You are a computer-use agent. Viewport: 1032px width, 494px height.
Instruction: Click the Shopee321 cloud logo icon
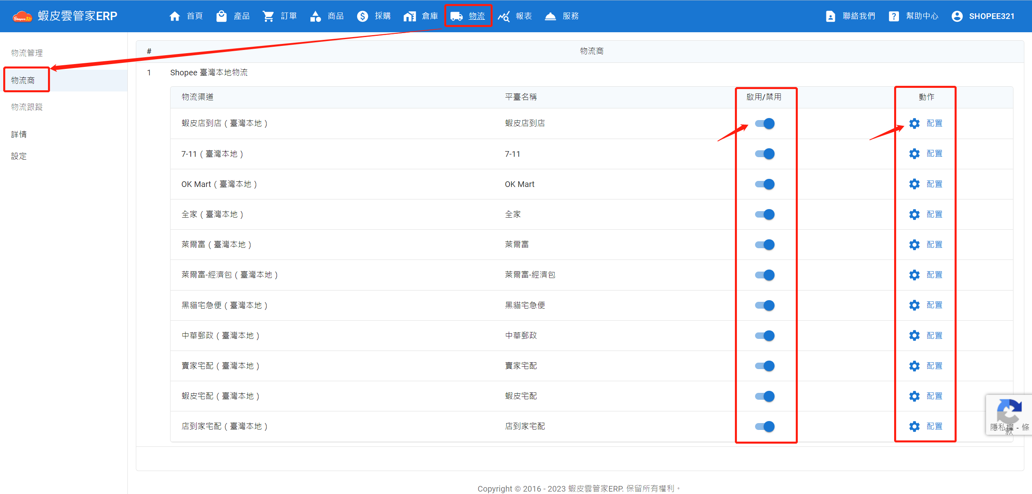point(23,17)
